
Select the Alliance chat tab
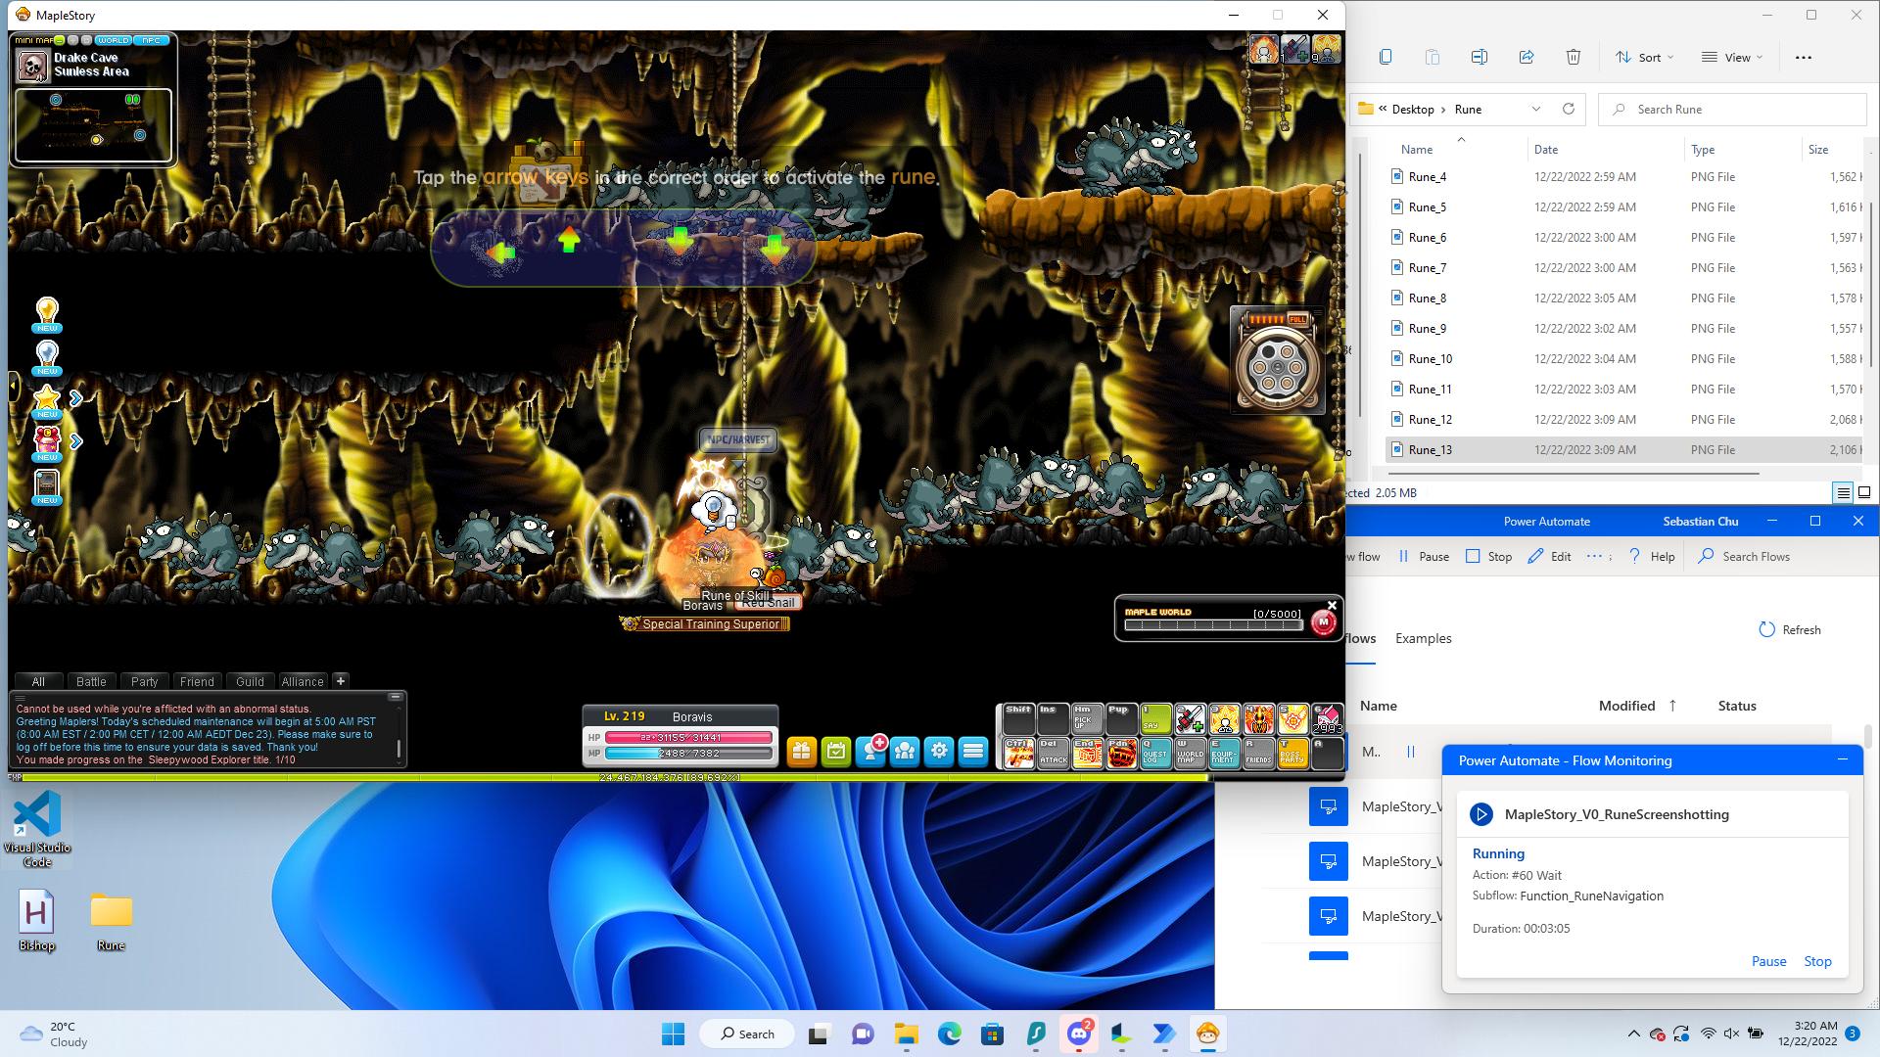click(303, 681)
